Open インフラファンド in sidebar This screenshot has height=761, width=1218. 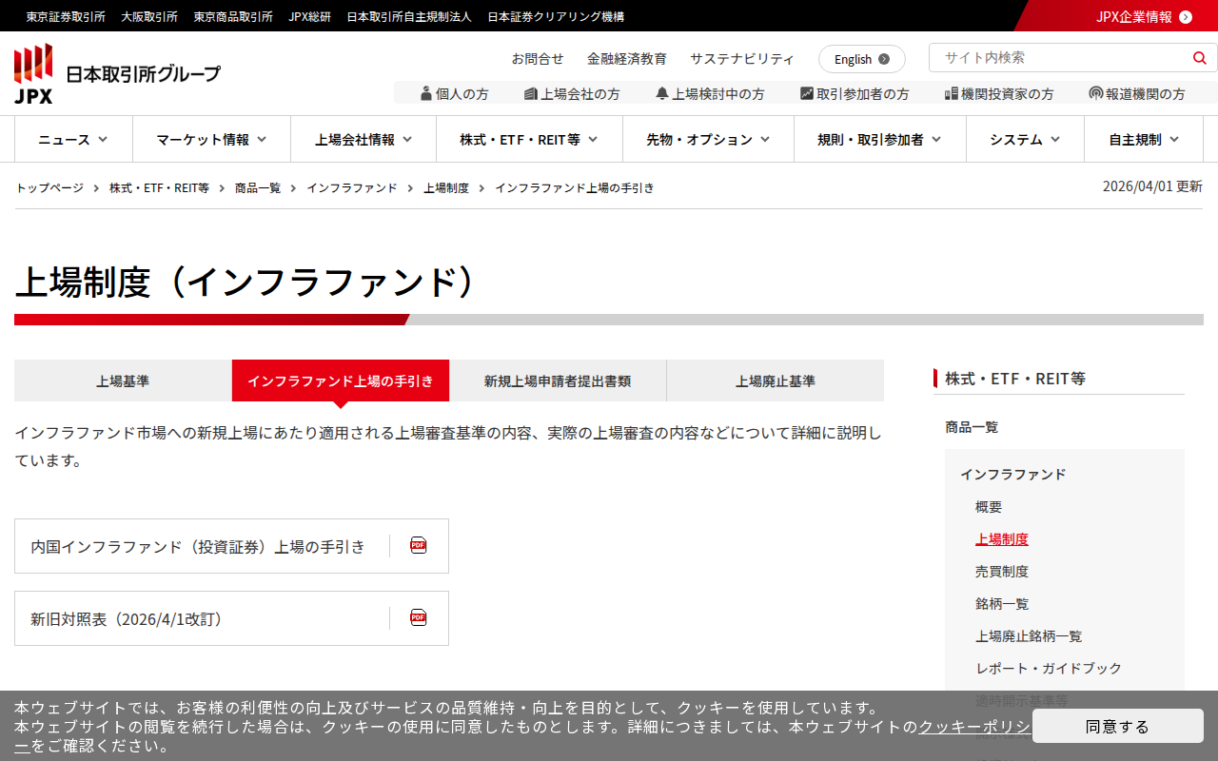pyautogui.click(x=1013, y=474)
